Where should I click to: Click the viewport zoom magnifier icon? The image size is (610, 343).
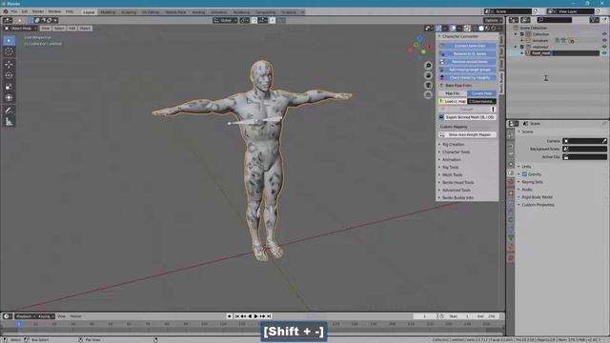click(428, 66)
